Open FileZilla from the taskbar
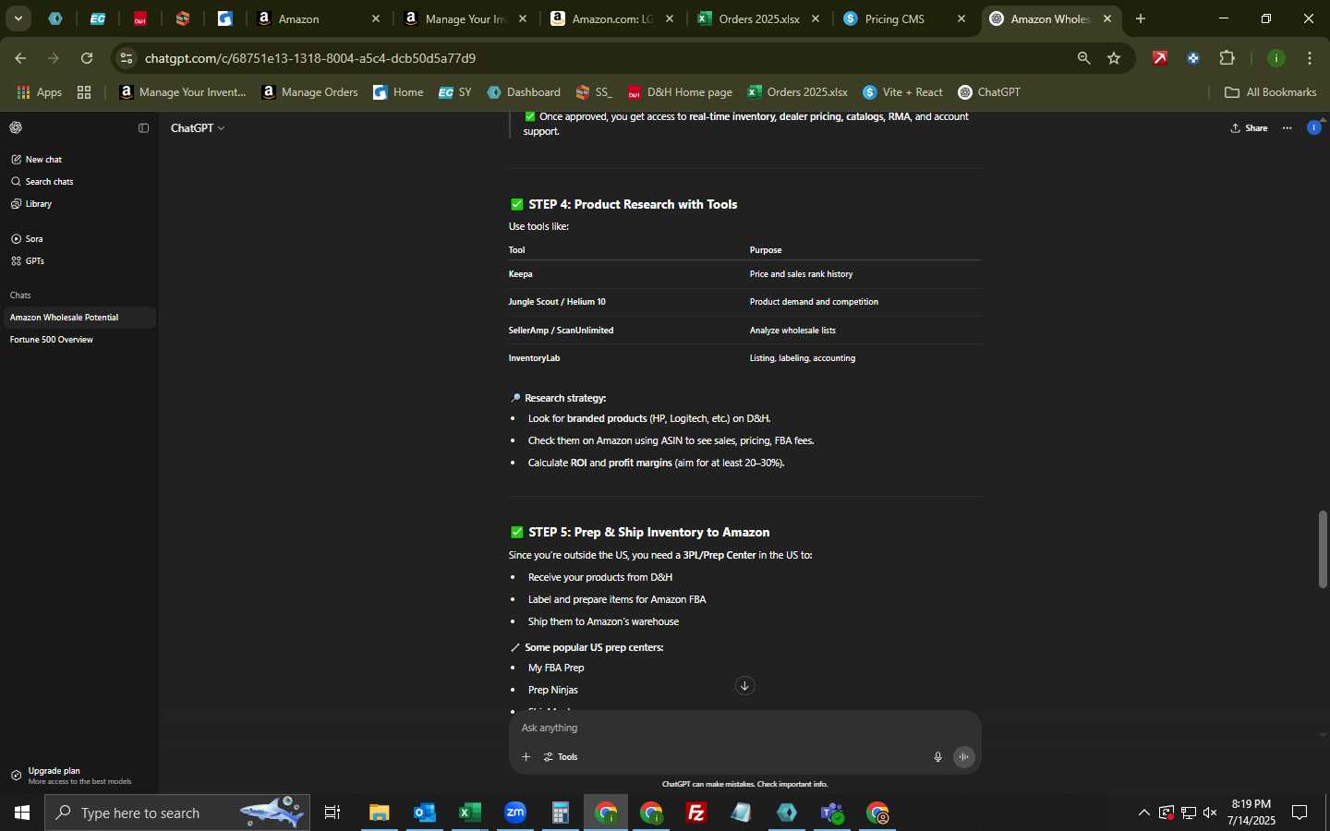Screen dimensions: 1330x831 696,813
